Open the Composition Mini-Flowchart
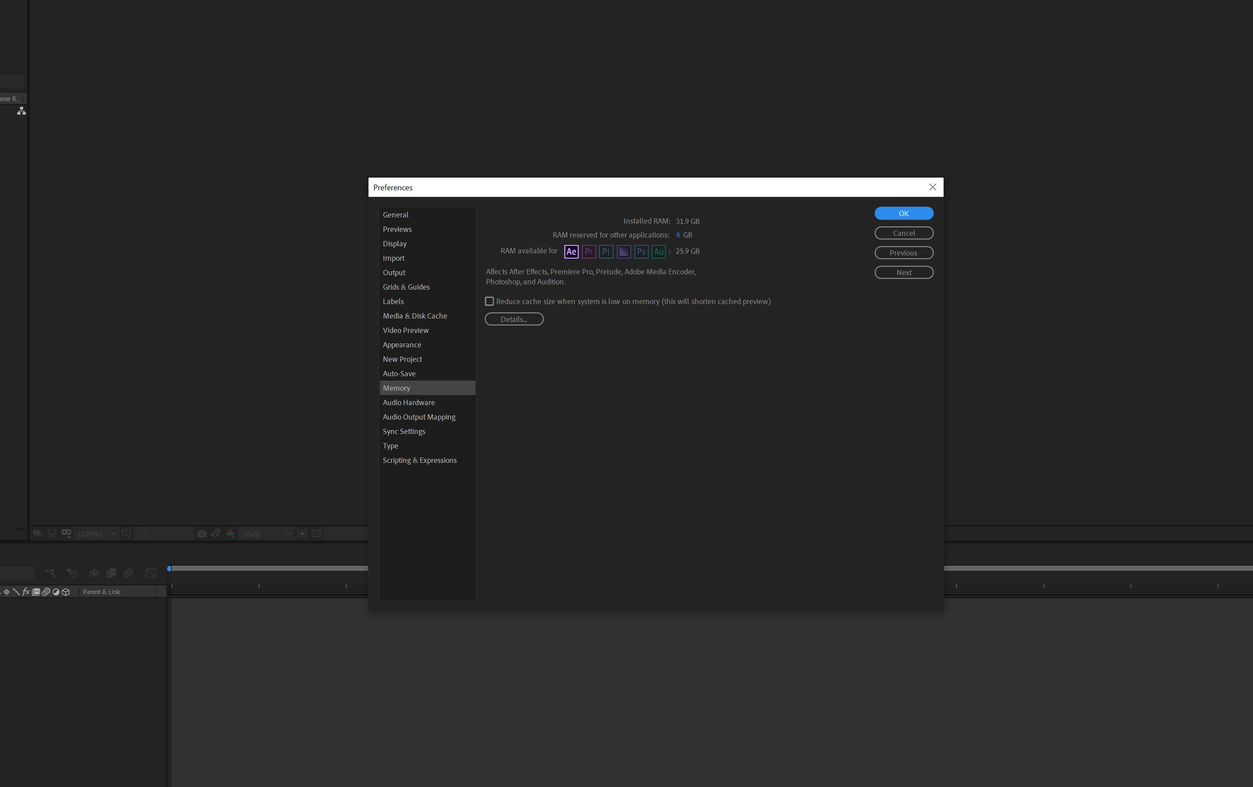This screenshot has height=787, width=1253. pos(49,572)
